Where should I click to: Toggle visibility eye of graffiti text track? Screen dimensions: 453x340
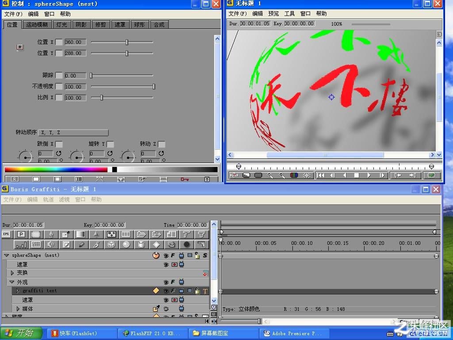point(166,291)
